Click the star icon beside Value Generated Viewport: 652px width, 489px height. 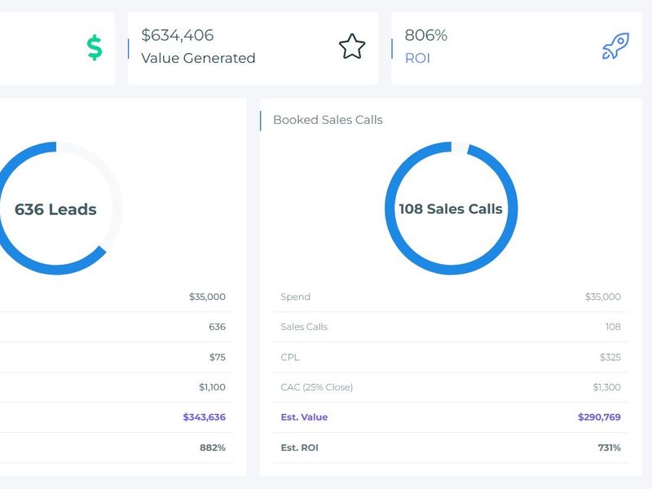tap(352, 47)
